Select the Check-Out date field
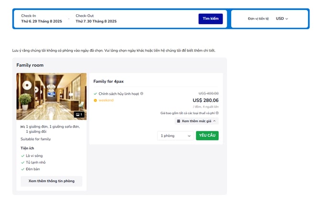 point(96,19)
